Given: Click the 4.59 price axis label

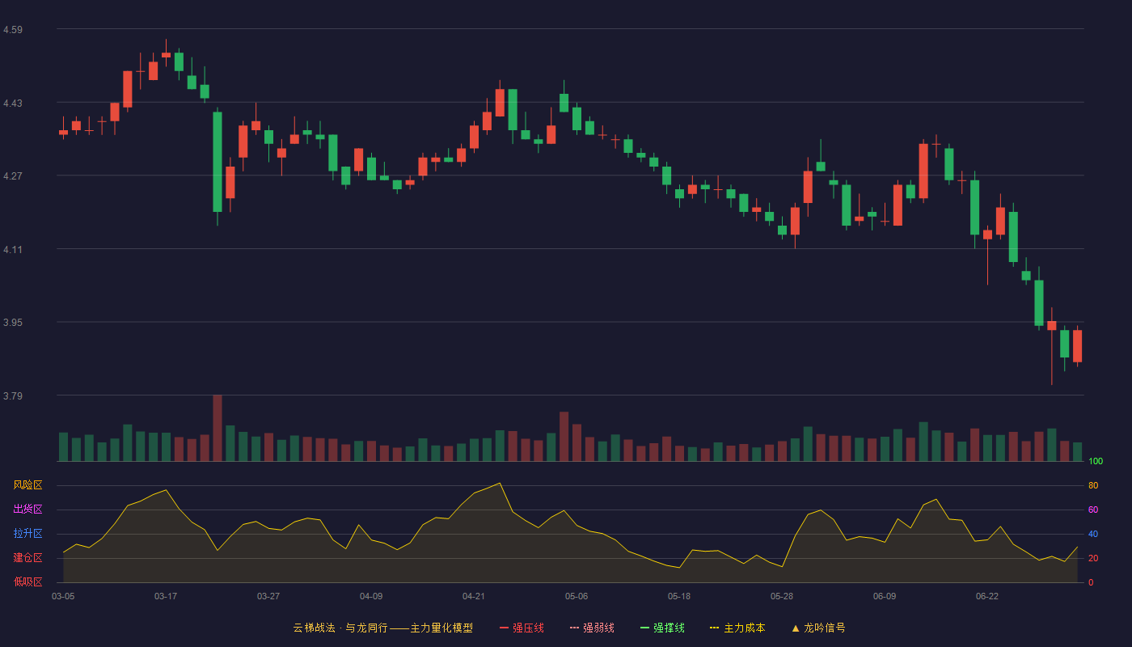Looking at the screenshot, I should pos(13,30).
